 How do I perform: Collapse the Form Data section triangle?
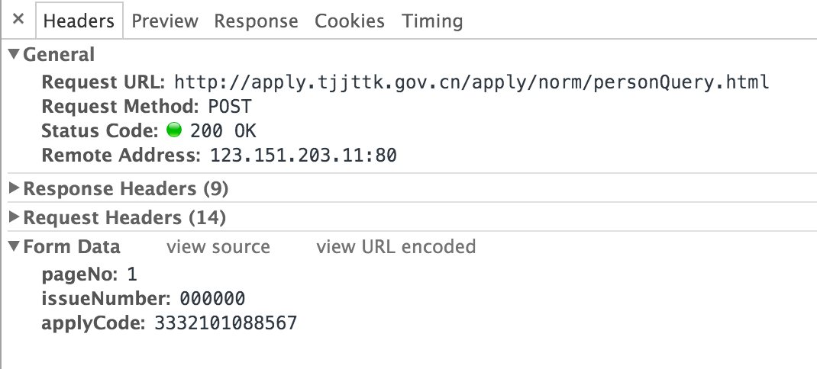15,245
